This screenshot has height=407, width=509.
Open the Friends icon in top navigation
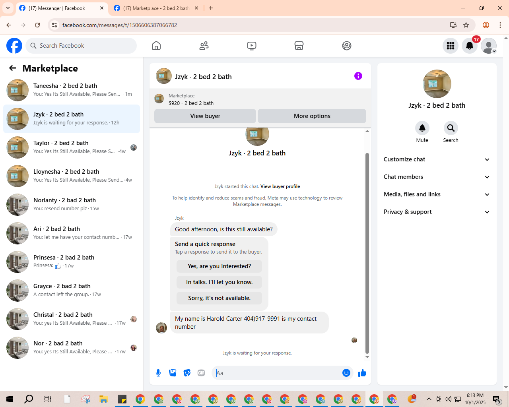(x=204, y=46)
